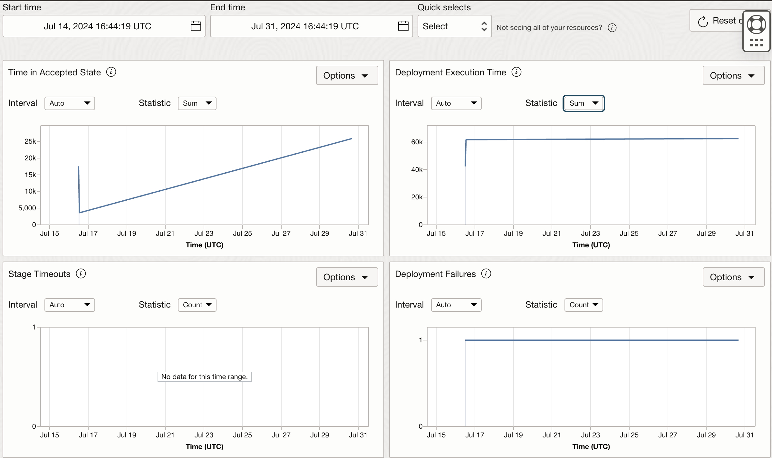Open Count statistic dropdown for Deployment Failures
The width and height of the screenshot is (772, 458).
[x=583, y=305]
